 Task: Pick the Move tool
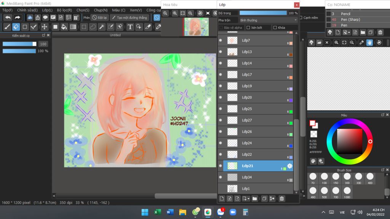(44, 27)
